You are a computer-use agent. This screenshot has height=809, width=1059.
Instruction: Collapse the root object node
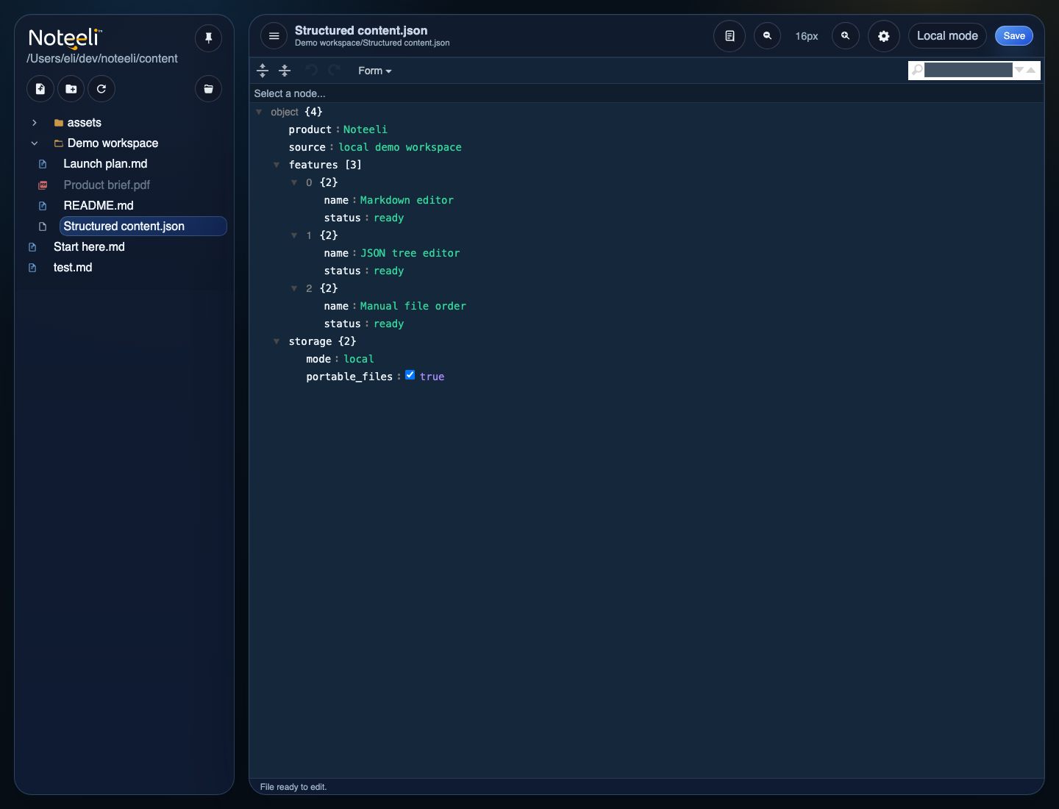click(259, 112)
